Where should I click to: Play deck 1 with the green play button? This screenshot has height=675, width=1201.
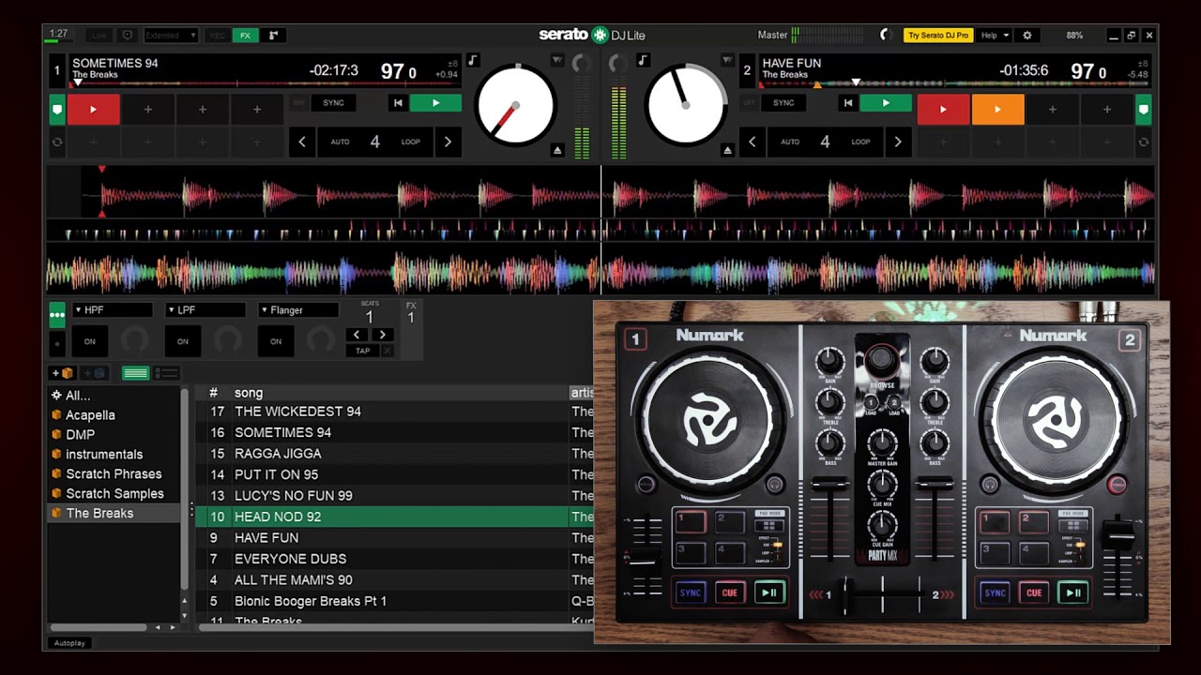(435, 103)
